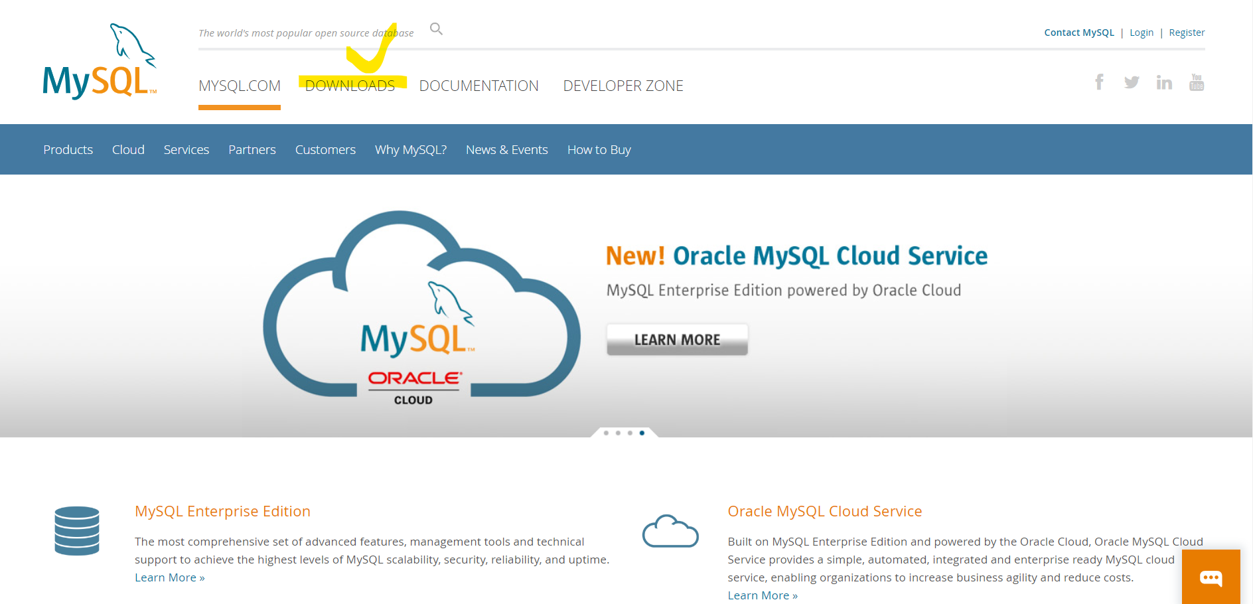Open the search magnifier icon
Viewport: 1253px width, 604px height.
436,29
